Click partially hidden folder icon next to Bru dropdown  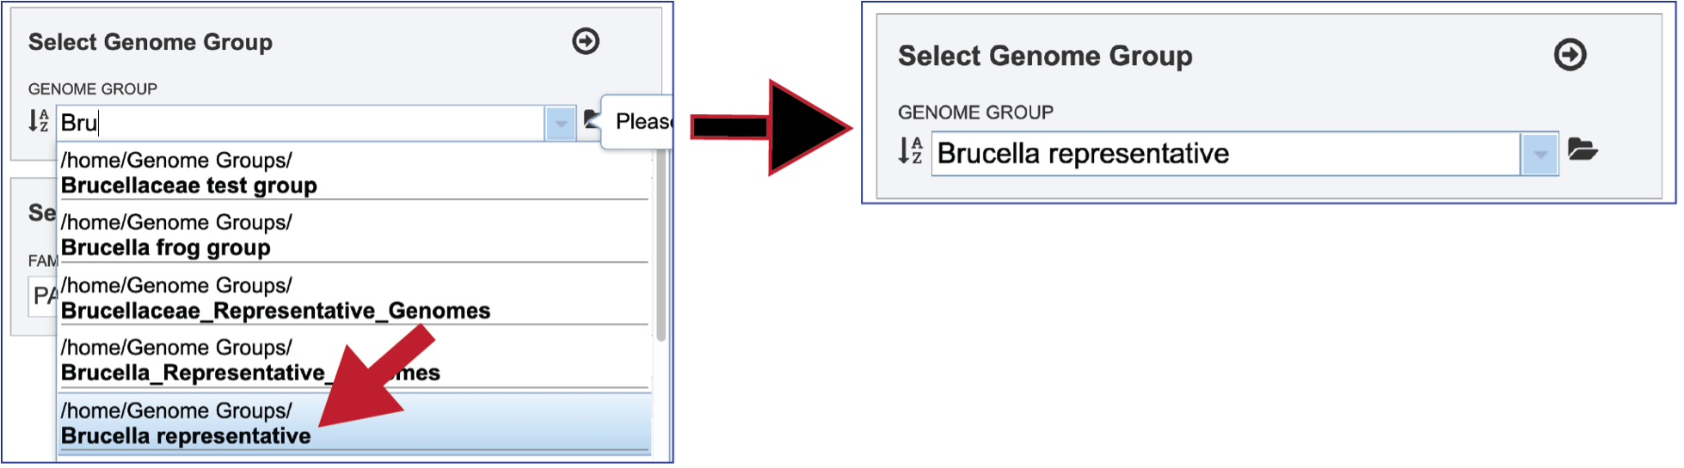click(x=591, y=119)
